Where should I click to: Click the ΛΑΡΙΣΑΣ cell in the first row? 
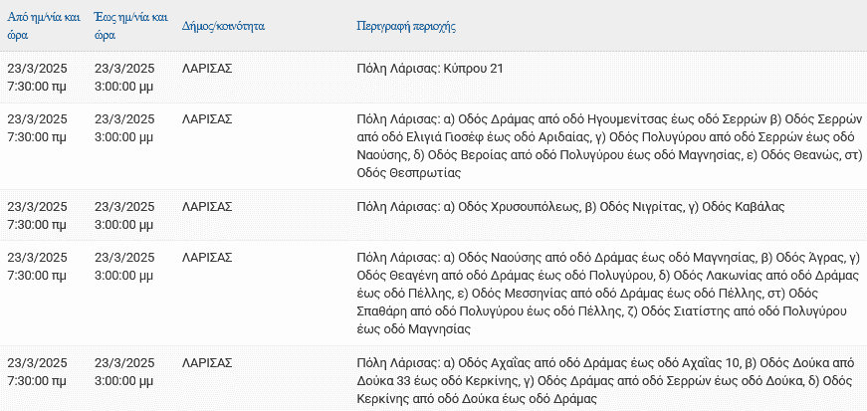[207, 69]
